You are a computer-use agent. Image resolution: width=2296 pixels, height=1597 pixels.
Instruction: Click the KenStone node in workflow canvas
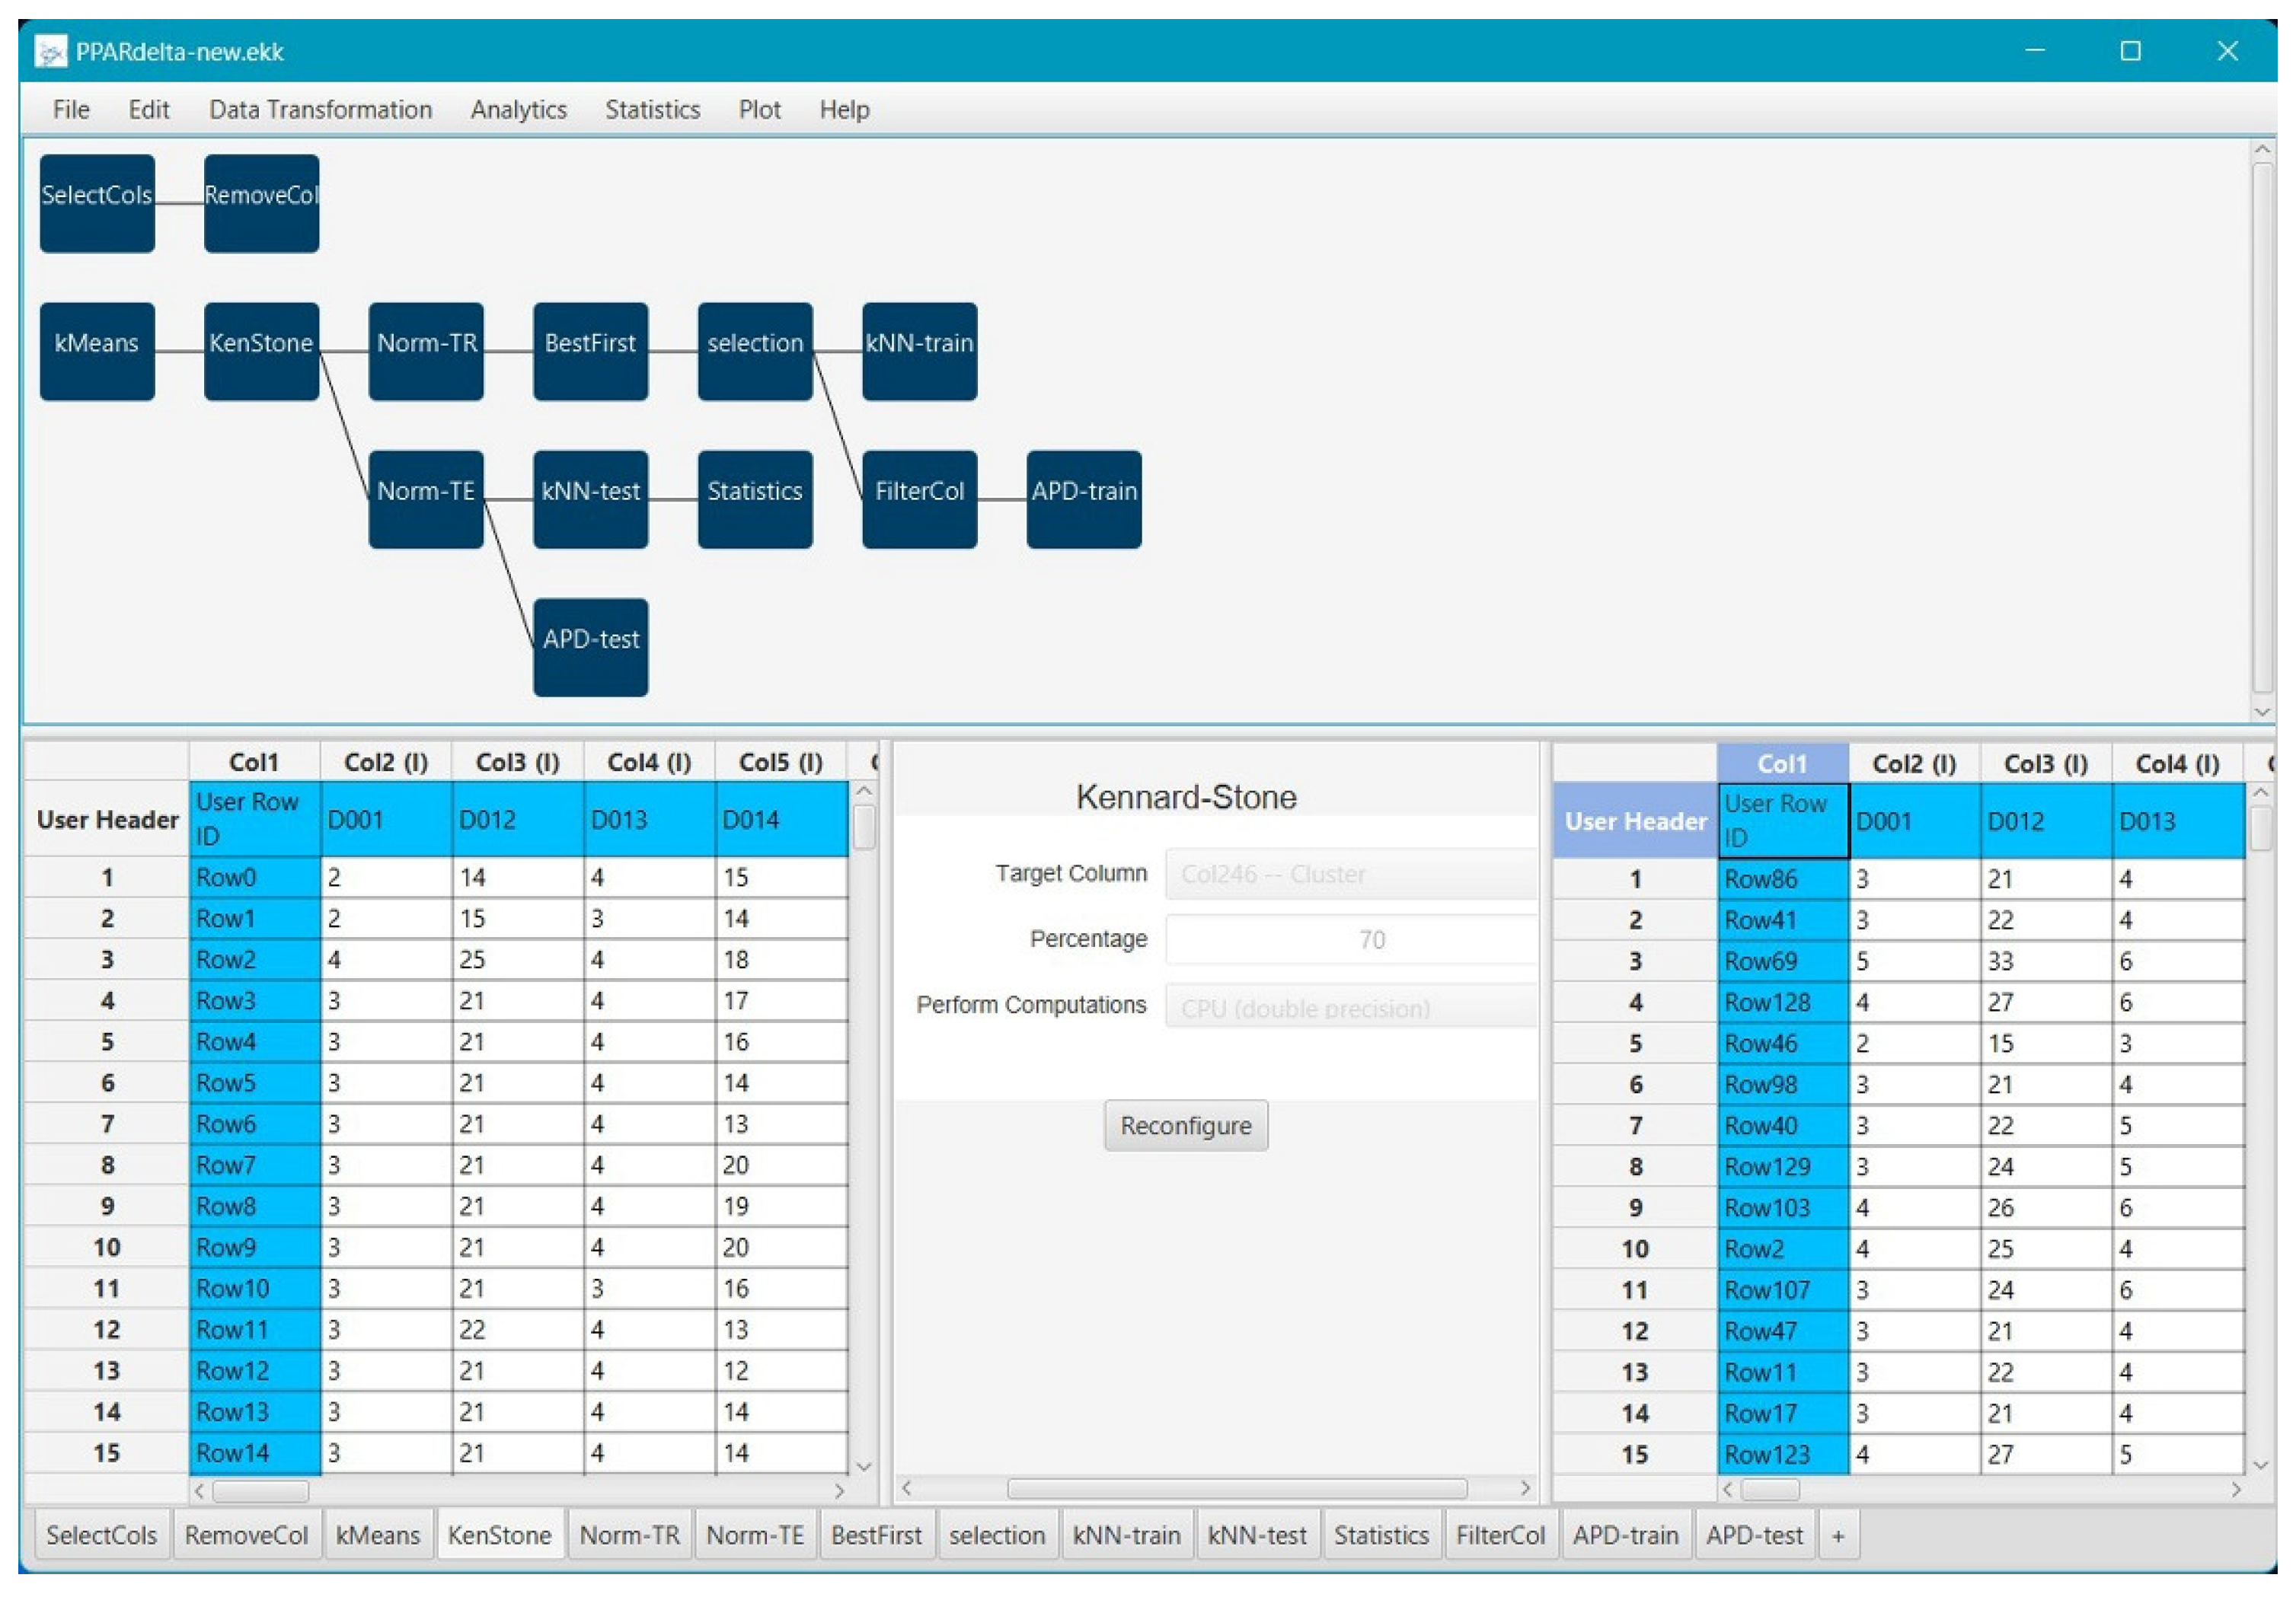[x=261, y=351]
